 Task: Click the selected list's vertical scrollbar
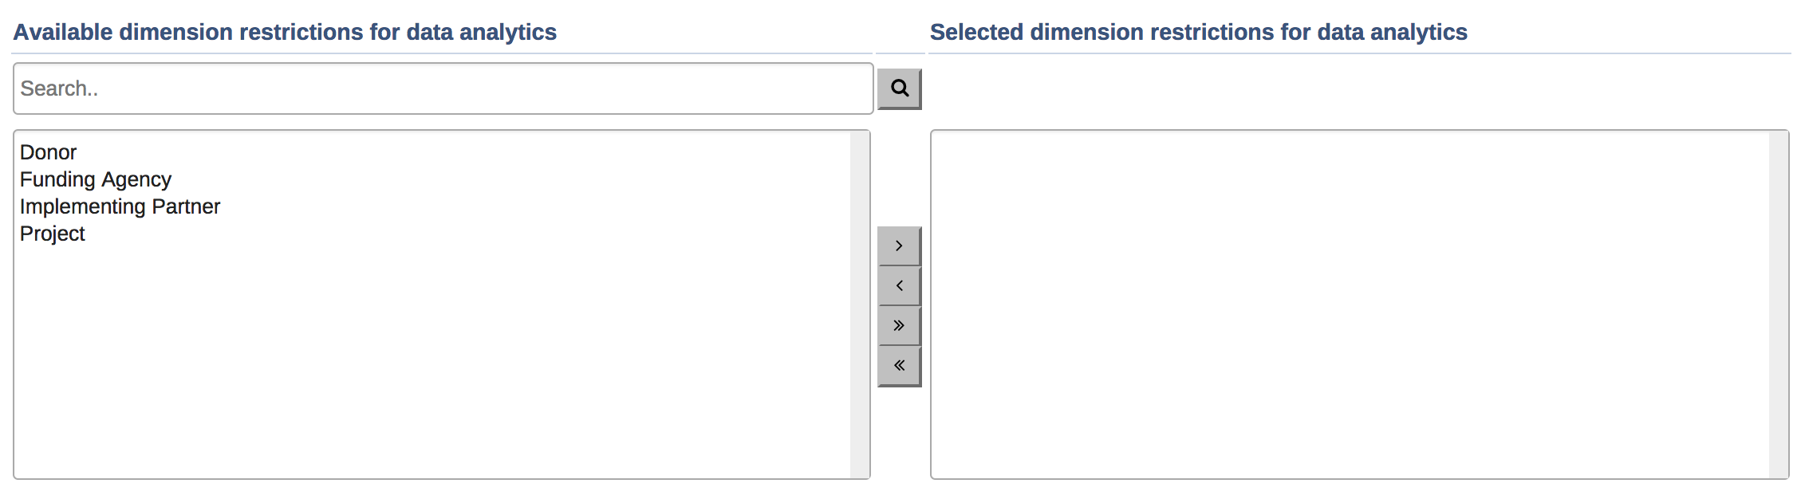coord(1778,305)
